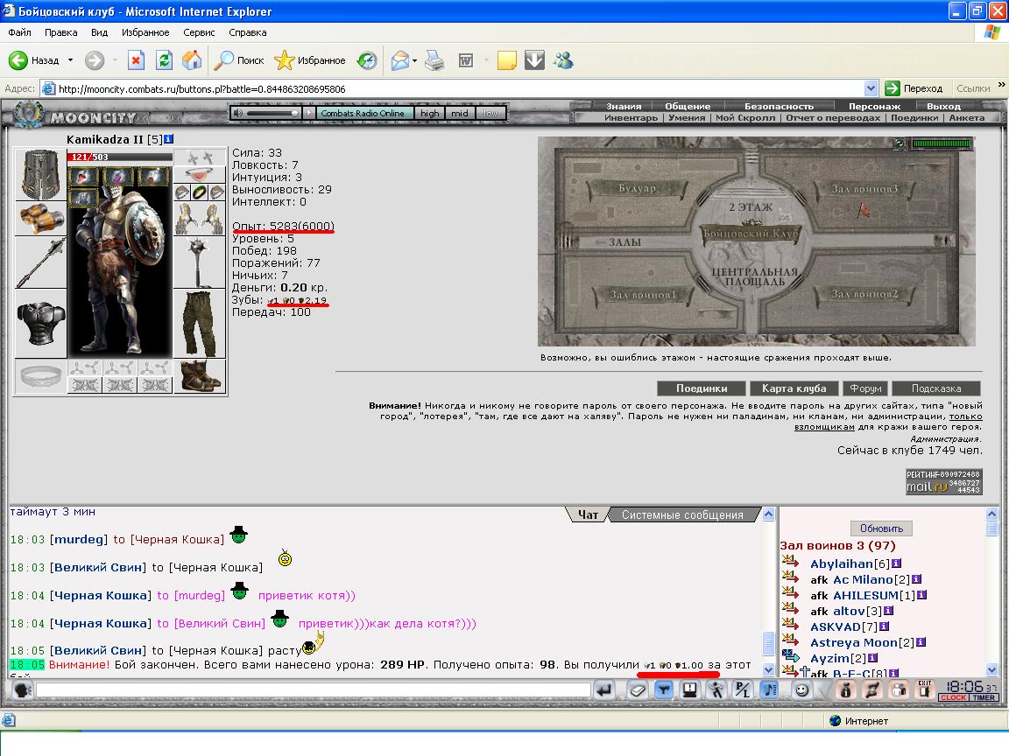
Task: Mute the radio speaker icon
Action: tap(238, 113)
